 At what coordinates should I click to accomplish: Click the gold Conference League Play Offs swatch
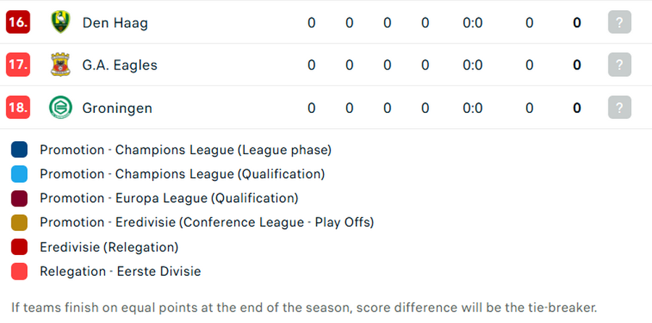19,222
